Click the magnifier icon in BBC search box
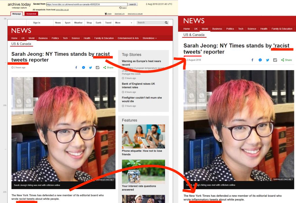The width and height of the screenshot is (296, 203). [x=166, y=23]
